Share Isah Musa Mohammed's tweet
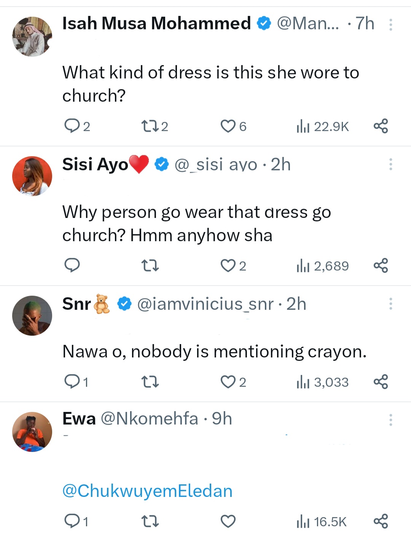Viewport: 411px width, 540px height. click(x=381, y=126)
